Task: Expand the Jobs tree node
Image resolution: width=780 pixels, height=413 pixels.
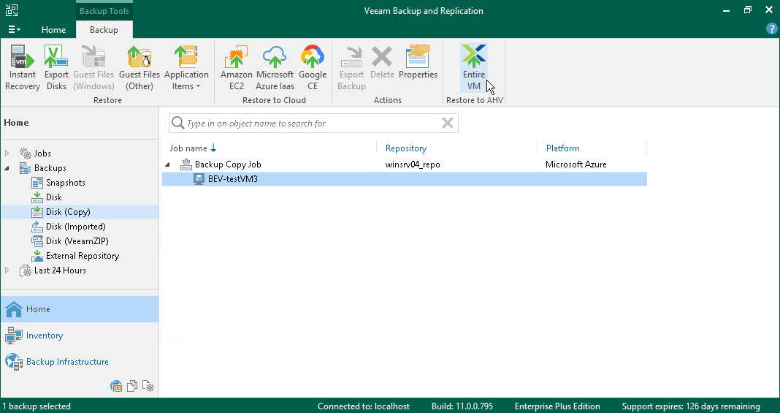Action: [x=7, y=154]
